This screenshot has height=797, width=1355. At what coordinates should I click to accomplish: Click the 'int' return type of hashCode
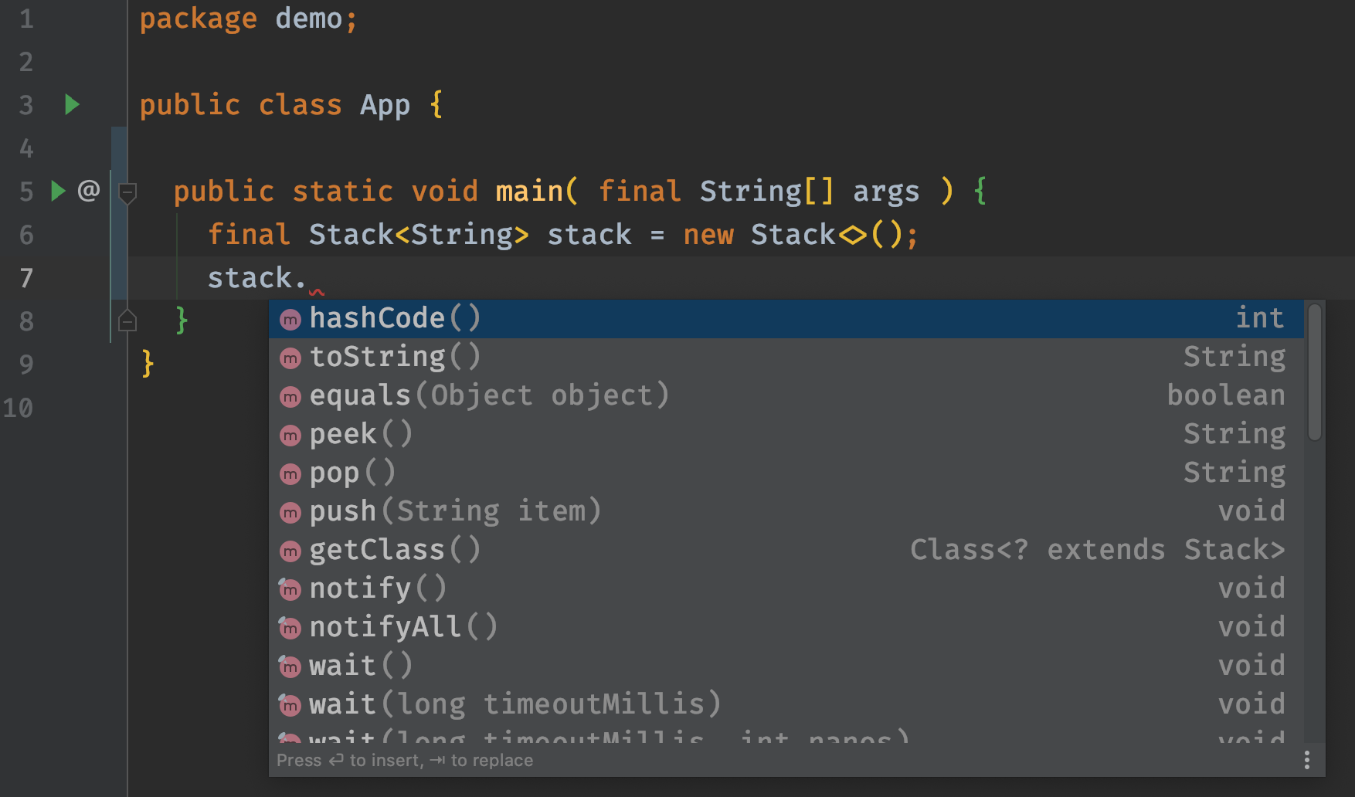click(x=1260, y=318)
